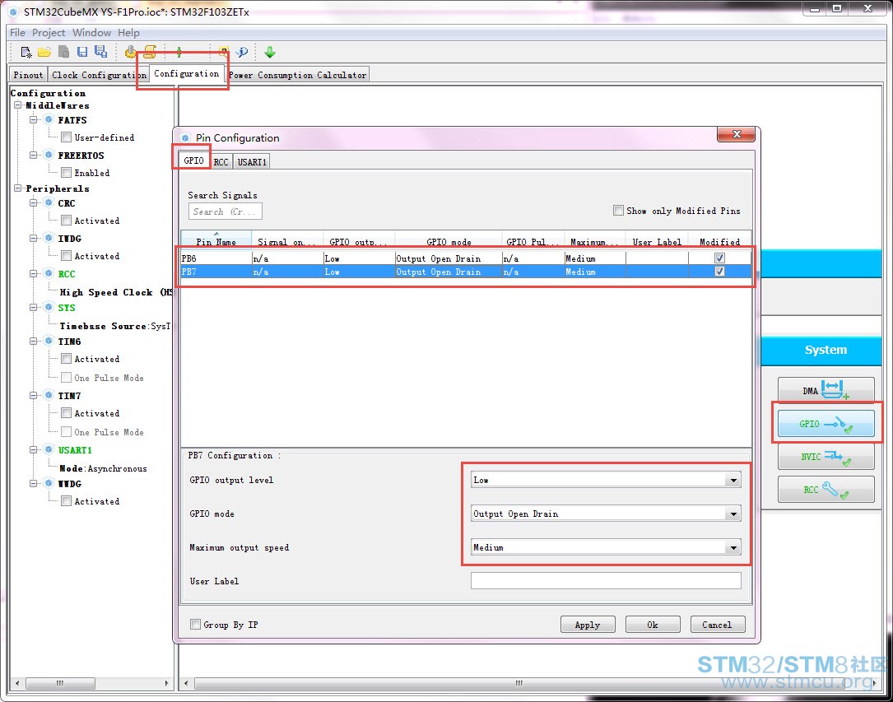Click the Cancel button
This screenshot has width=893, height=702.
[x=718, y=625]
